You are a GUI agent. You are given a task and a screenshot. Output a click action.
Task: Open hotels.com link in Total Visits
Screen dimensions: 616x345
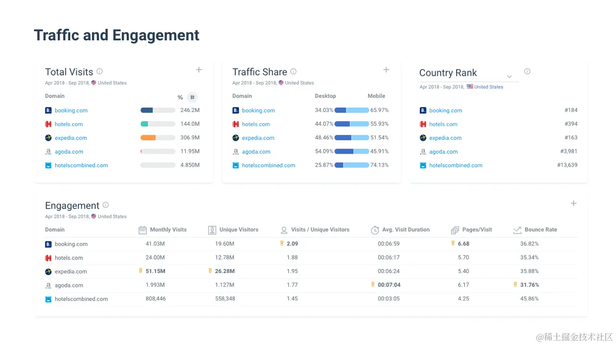pyautogui.click(x=69, y=124)
